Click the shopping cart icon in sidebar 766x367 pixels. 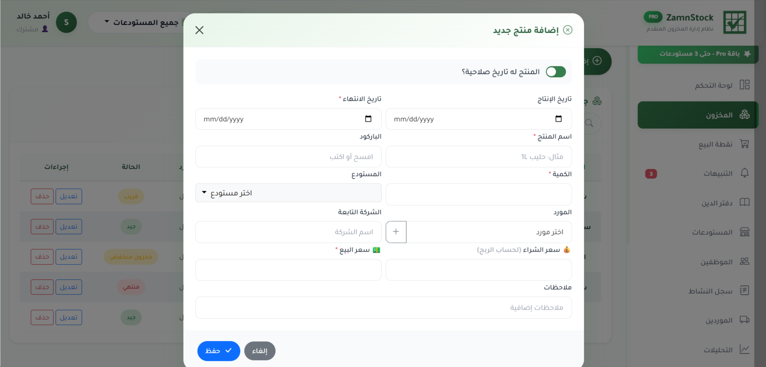[744, 144]
